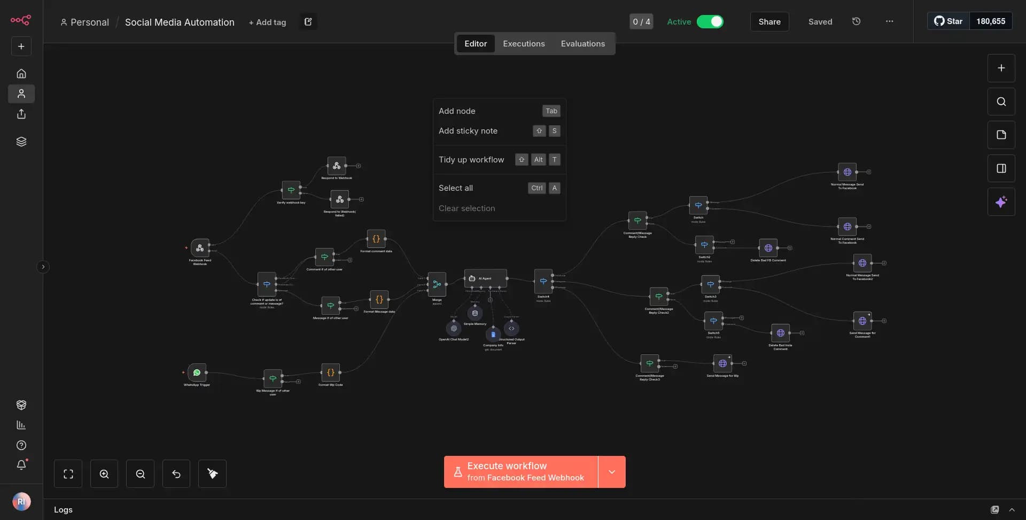Expand the left sidebar arrow handle
The width and height of the screenshot is (1026, 520).
pyautogui.click(x=43, y=267)
